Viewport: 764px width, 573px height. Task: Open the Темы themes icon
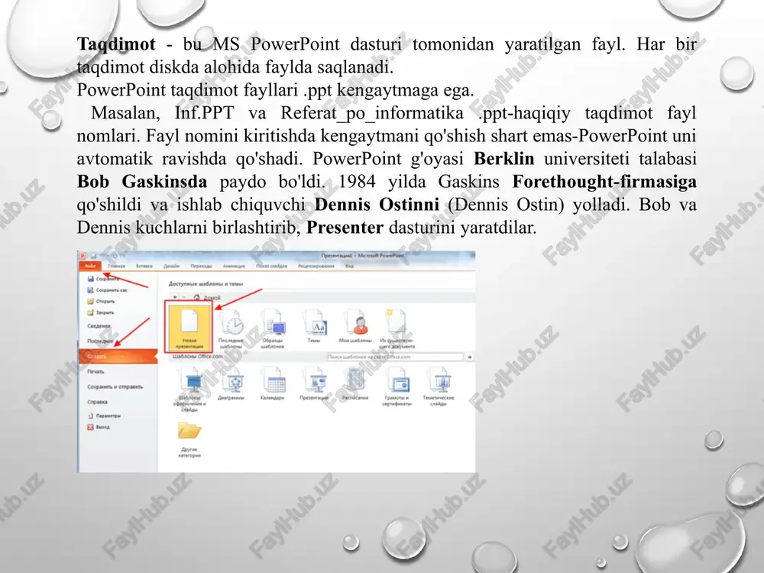tap(314, 326)
